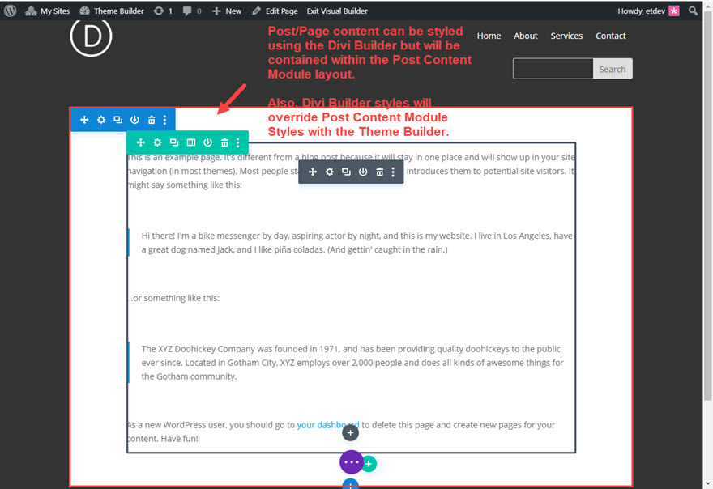Image resolution: width=713 pixels, height=489 pixels.
Task: Click the admin bar search magnifier icon
Action: (693, 11)
